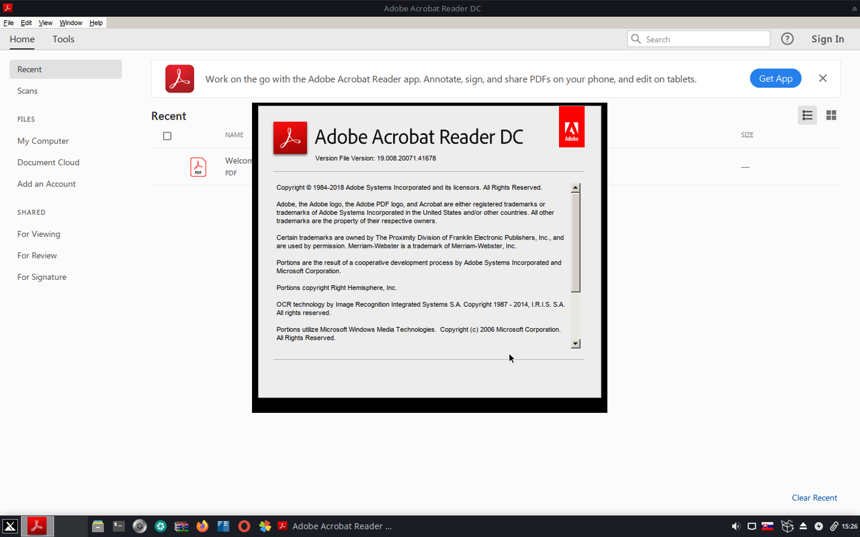Click the network connection tray icon
The height and width of the screenshot is (537, 860).
click(x=752, y=526)
